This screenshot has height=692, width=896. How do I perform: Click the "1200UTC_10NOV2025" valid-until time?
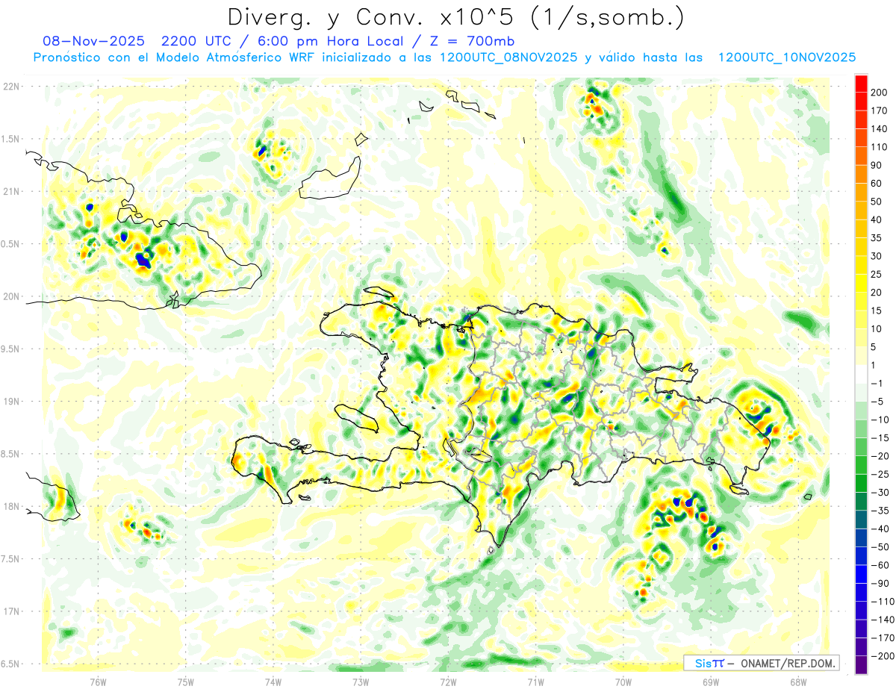(786, 57)
